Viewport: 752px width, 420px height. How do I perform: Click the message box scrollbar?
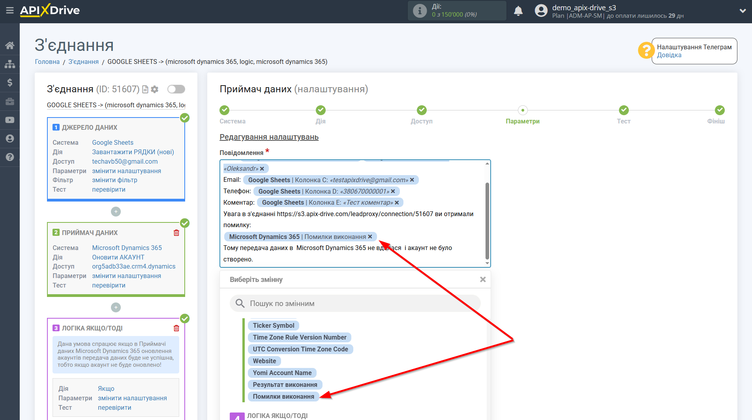(487, 221)
